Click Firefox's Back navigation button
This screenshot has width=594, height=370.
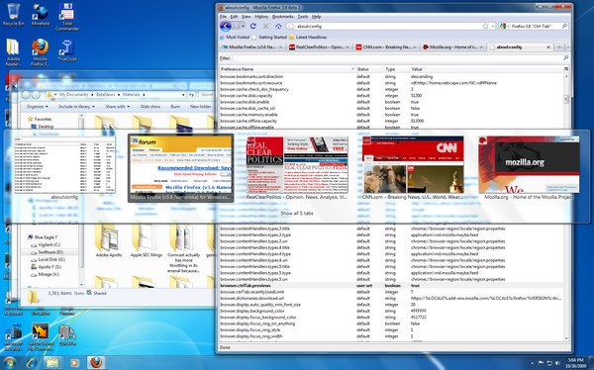pos(226,26)
